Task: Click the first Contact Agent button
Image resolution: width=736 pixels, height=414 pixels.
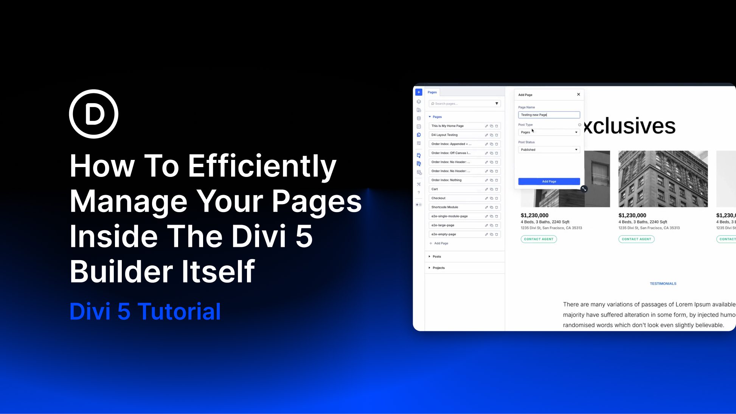Action: click(x=539, y=239)
